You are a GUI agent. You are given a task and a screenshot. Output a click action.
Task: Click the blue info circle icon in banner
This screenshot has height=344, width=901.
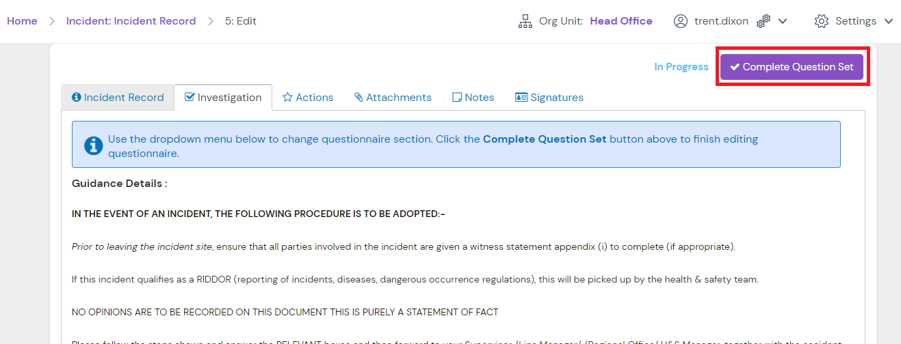(x=94, y=145)
